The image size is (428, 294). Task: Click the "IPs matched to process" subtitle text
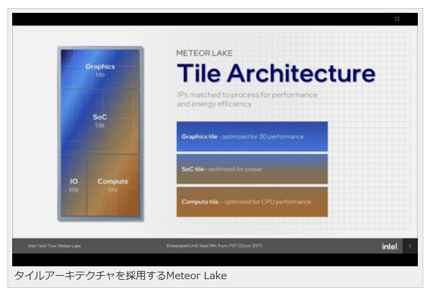246,99
